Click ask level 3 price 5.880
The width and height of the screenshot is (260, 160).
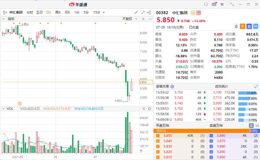(x=221, y=146)
